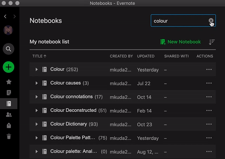
Task: Open the Colour palette: Anal... notebook title
Action: [73, 151]
